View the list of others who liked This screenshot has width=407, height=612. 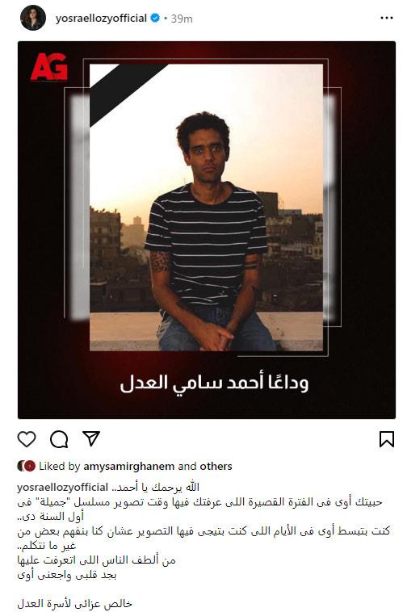pos(216,466)
